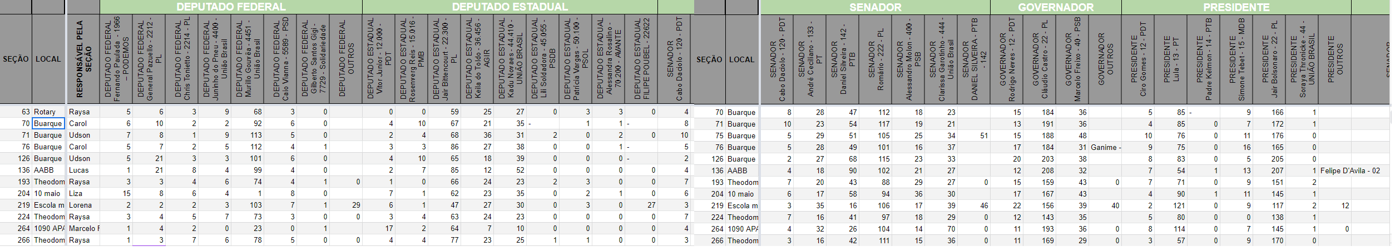
Task: Select PRESIDENTE OUTROS column header
Action: coord(1335,59)
